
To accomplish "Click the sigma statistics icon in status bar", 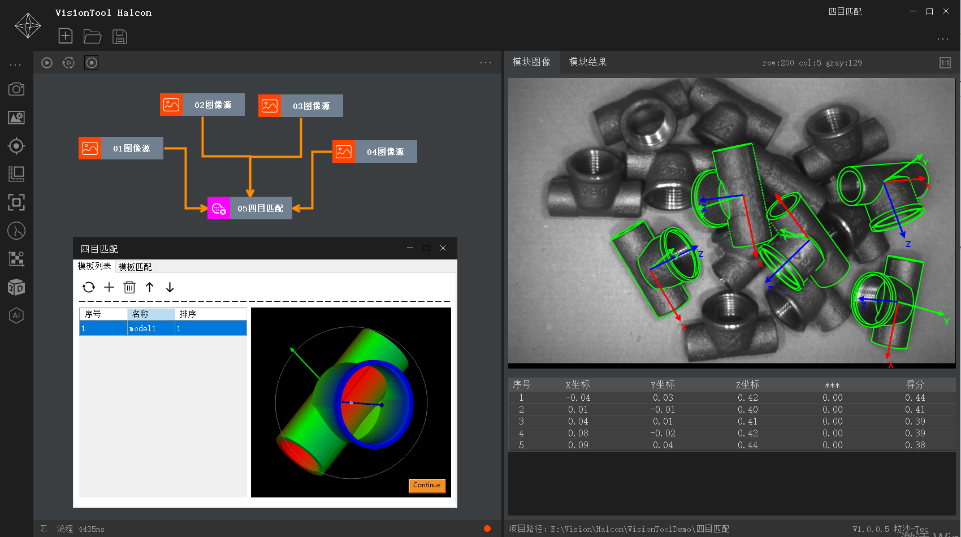I will click(44, 529).
